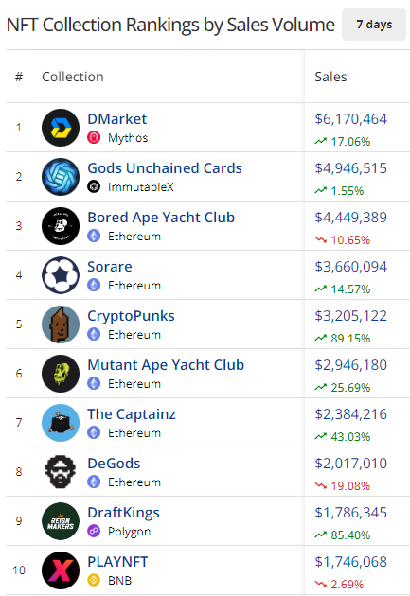410x596 pixels.
Task: Open the DMarket collection link
Action: coord(117,119)
